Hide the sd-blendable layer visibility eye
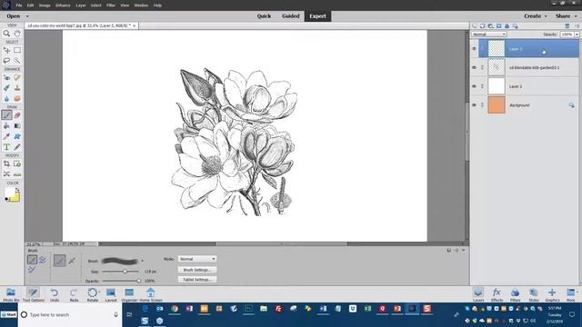Image resolution: width=582 pixels, height=327 pixels. click(x=474, y=67)
